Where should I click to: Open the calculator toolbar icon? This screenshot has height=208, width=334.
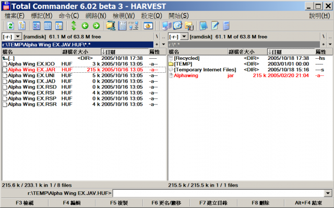tap(226, 26)
